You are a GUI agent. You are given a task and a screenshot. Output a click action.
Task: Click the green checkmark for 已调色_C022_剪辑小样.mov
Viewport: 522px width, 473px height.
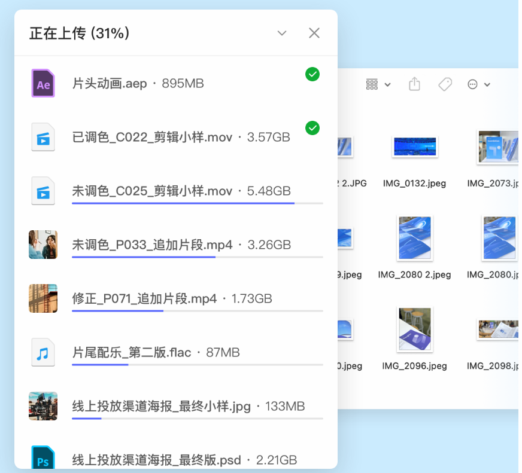click(x=312, y=128)
